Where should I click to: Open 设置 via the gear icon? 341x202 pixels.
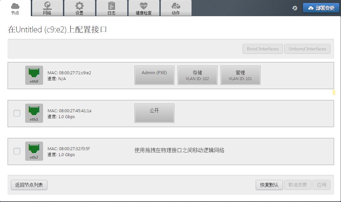80,8
